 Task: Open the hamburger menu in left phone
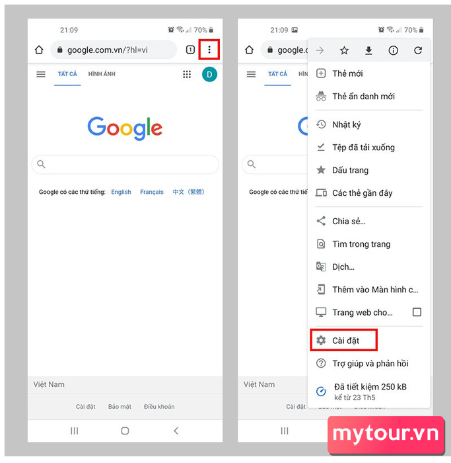tap(41, 74)
